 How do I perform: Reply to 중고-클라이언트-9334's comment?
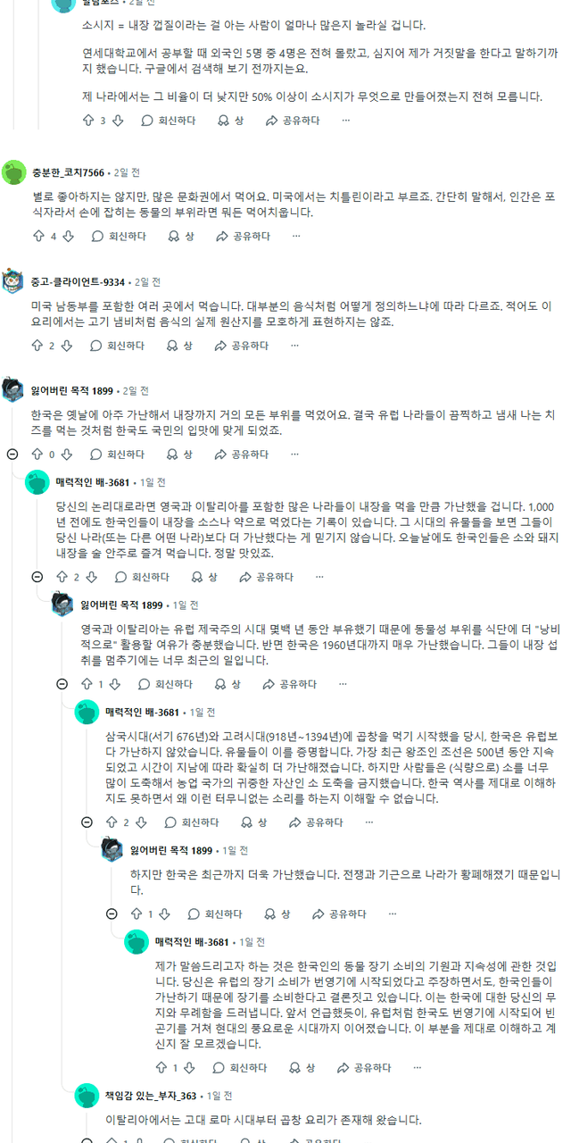pyautogui.click(x=118, y=346)
